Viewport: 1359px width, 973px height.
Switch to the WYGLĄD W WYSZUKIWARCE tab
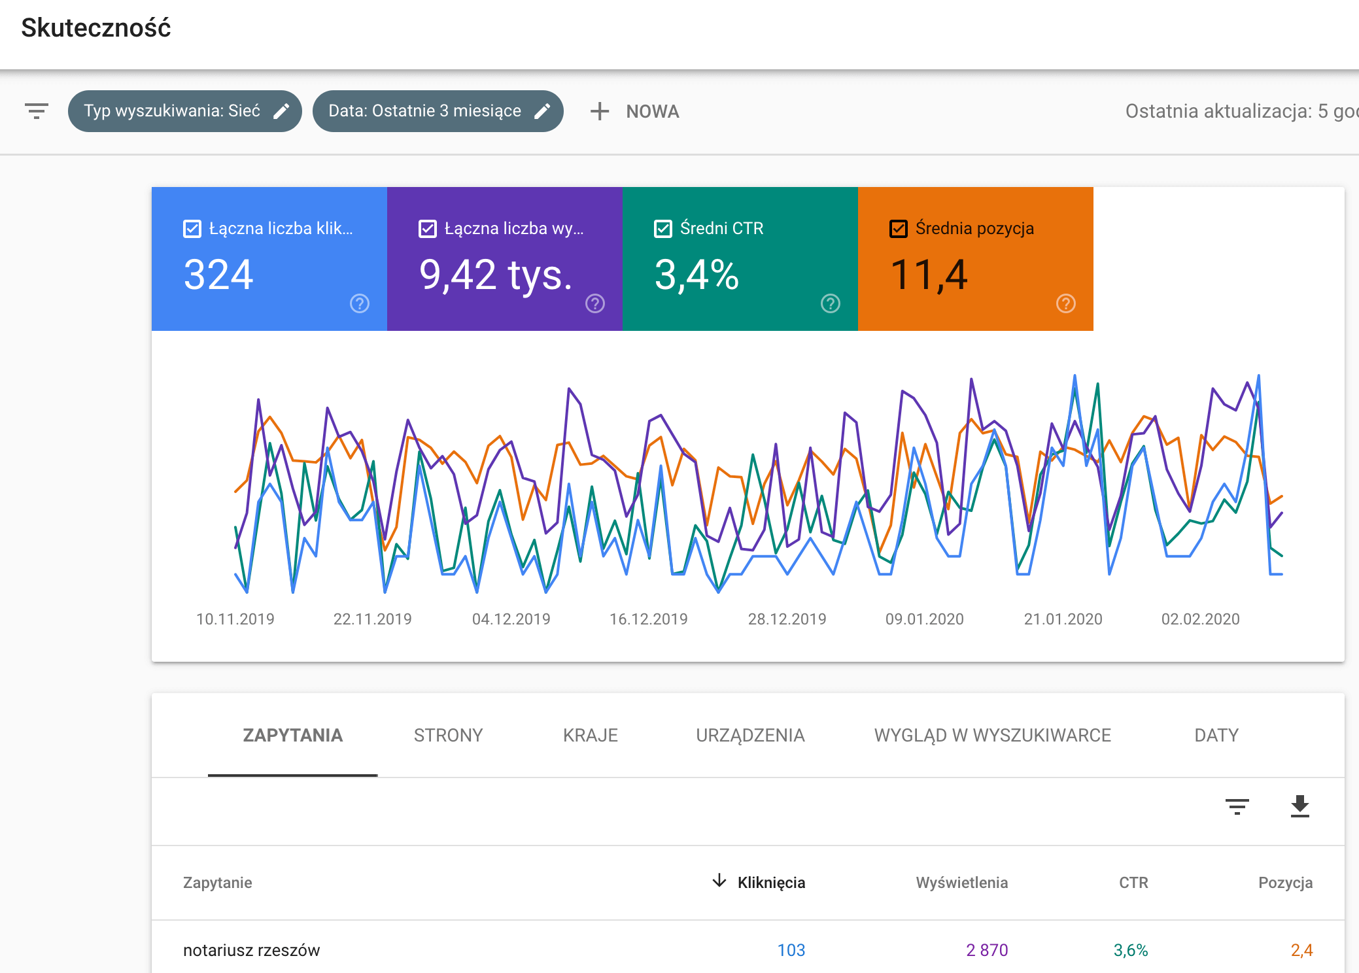992,736
